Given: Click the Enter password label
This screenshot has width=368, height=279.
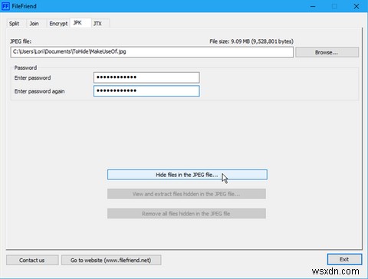Looking at the screenshot, I should 32,78.
